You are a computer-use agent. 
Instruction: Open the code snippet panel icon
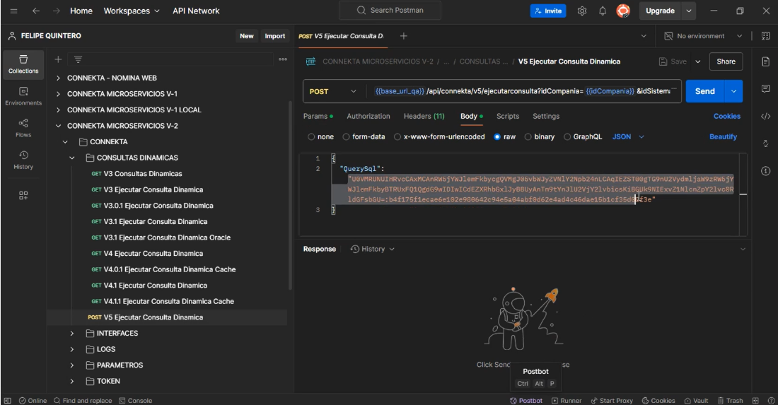tap(766, 116)
